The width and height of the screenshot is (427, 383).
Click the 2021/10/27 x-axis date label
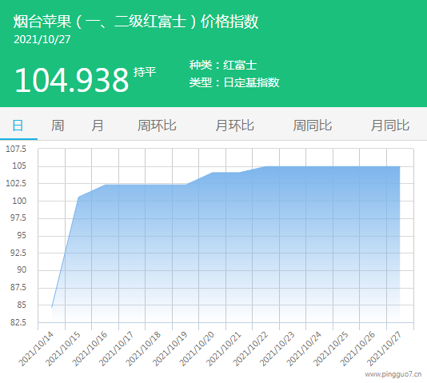click(x=385, y=349)
